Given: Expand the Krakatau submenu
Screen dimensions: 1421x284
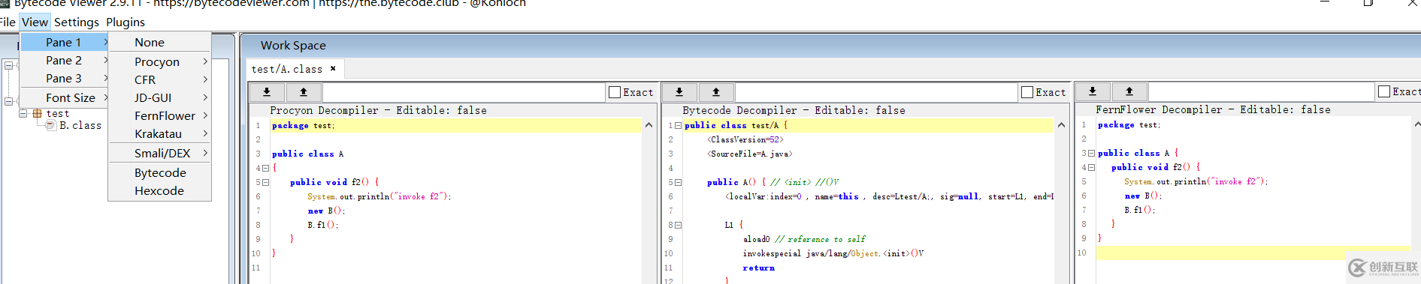Looking at the screenshot, I should point(159,133).
